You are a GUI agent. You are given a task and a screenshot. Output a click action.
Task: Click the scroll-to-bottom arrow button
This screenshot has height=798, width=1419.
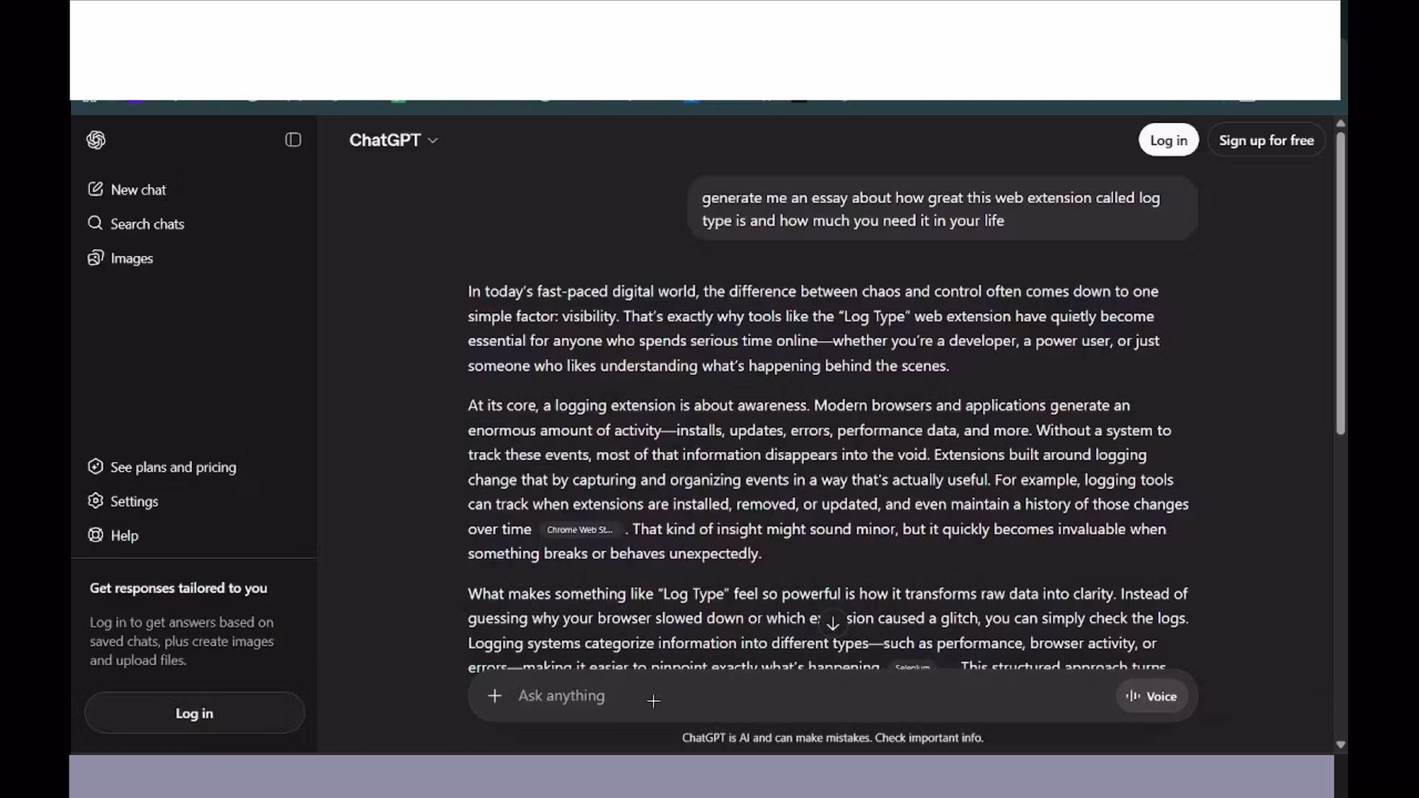[833, 624]
